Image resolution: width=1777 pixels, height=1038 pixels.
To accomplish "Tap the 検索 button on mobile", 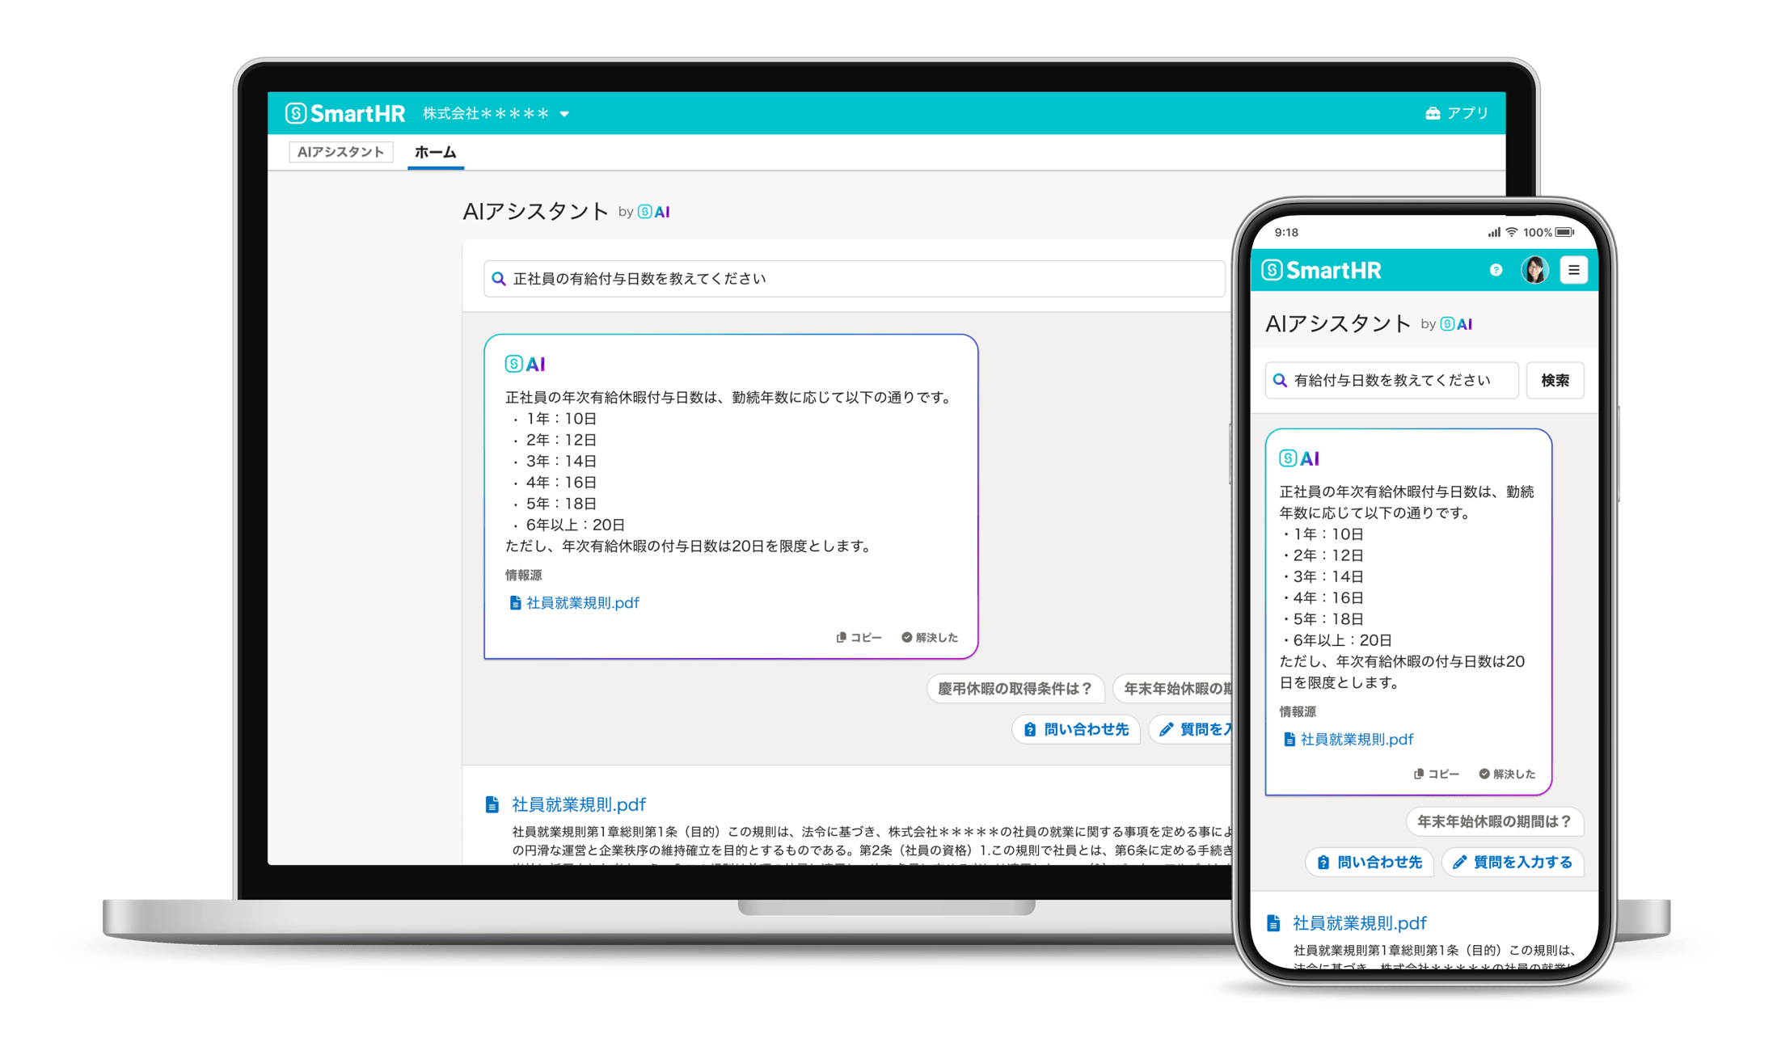I will tap(1555, 380).
